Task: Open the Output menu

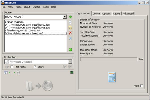Action: (36, 7)
